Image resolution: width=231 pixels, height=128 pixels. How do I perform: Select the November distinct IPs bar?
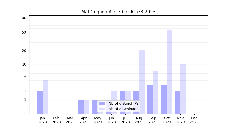(178, 102)
